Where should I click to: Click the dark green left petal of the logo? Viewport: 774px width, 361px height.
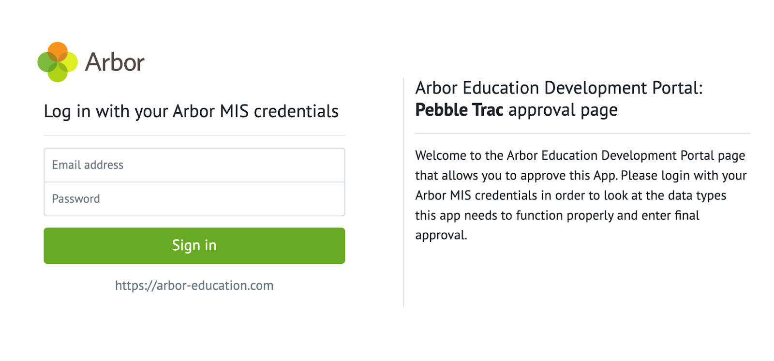45,62
